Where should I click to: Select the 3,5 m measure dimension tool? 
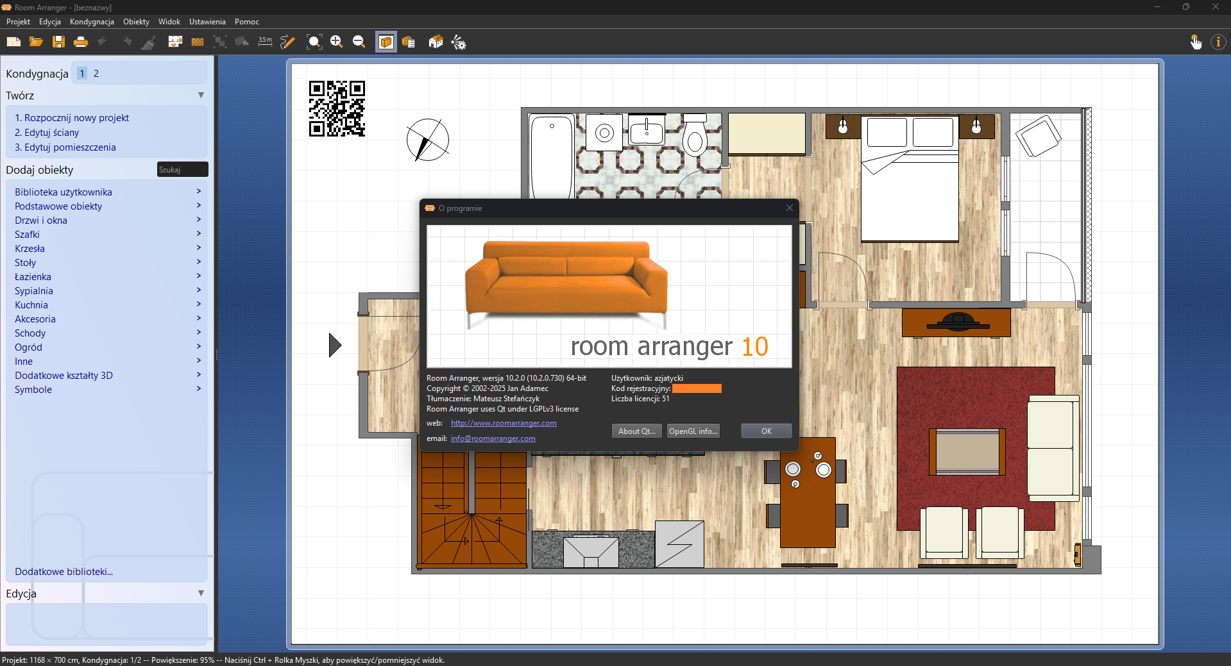pos(265,42)
